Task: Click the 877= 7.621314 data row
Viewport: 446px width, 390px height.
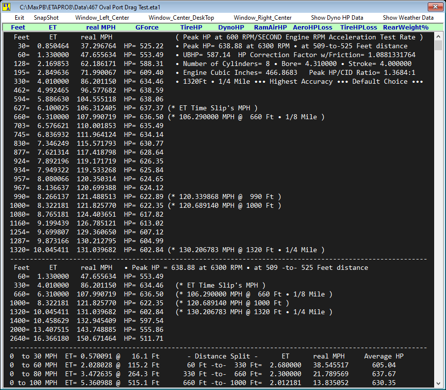Action: tap(89, 152)
